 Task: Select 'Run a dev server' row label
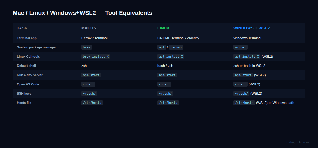click(30, 75)
